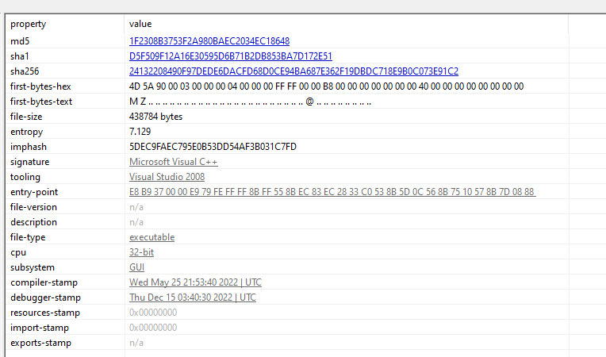Select the imphash hash value
Viewport: 606px width, 357px height.
pos(213,146)
